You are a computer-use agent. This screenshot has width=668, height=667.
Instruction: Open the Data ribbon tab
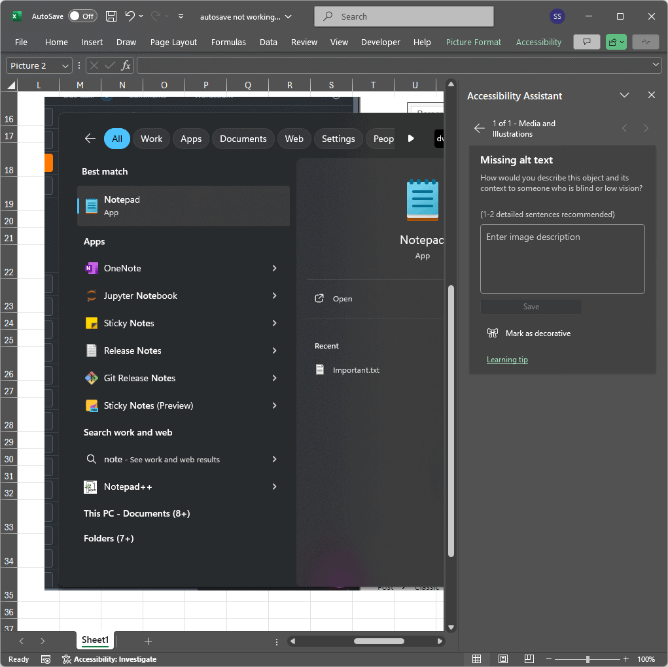tap(268, 42)
